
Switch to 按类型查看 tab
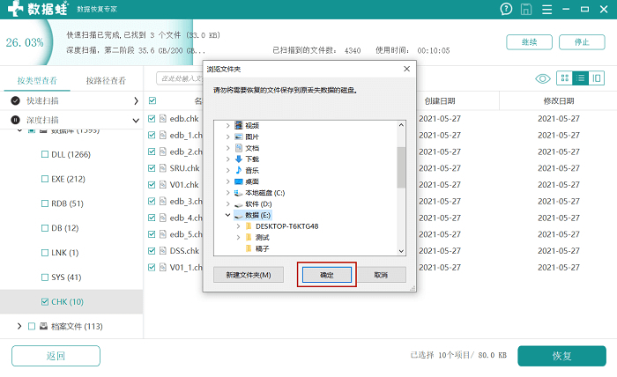37,80
